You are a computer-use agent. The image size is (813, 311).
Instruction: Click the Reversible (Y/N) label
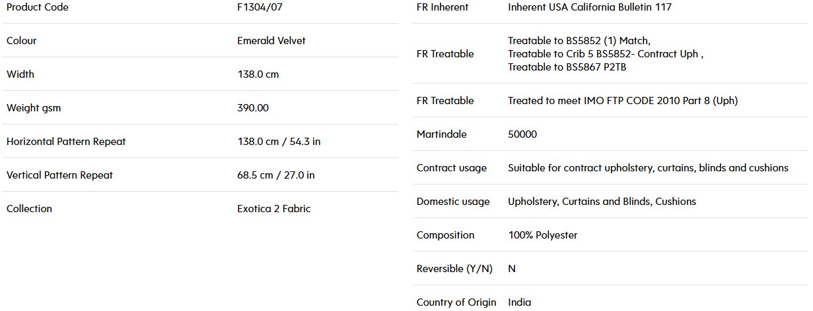454,269
